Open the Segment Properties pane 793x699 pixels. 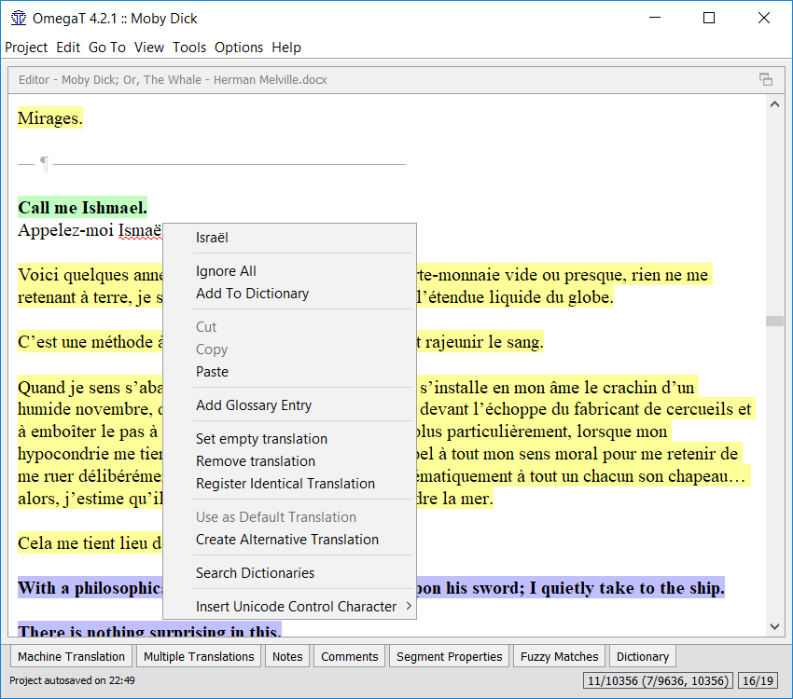(449, 656)
